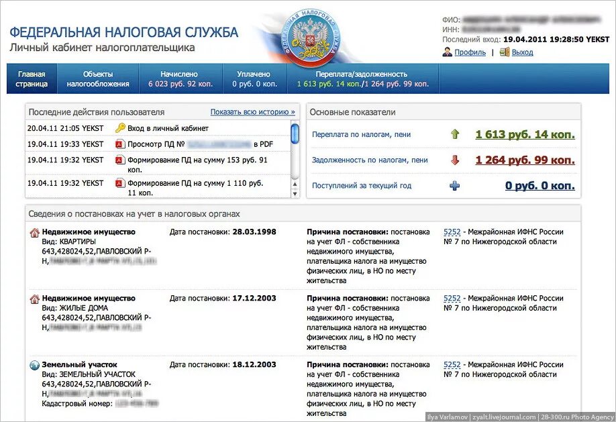Open the Начислено tab
This screenshot has width=616, height=422.
tap(181, 79)
